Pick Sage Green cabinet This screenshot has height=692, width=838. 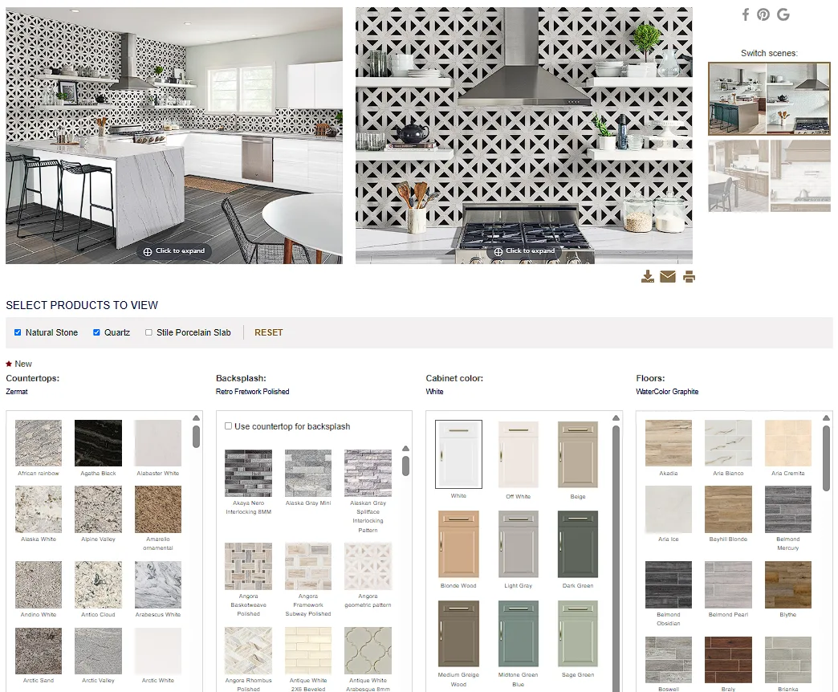click(578, 633)
